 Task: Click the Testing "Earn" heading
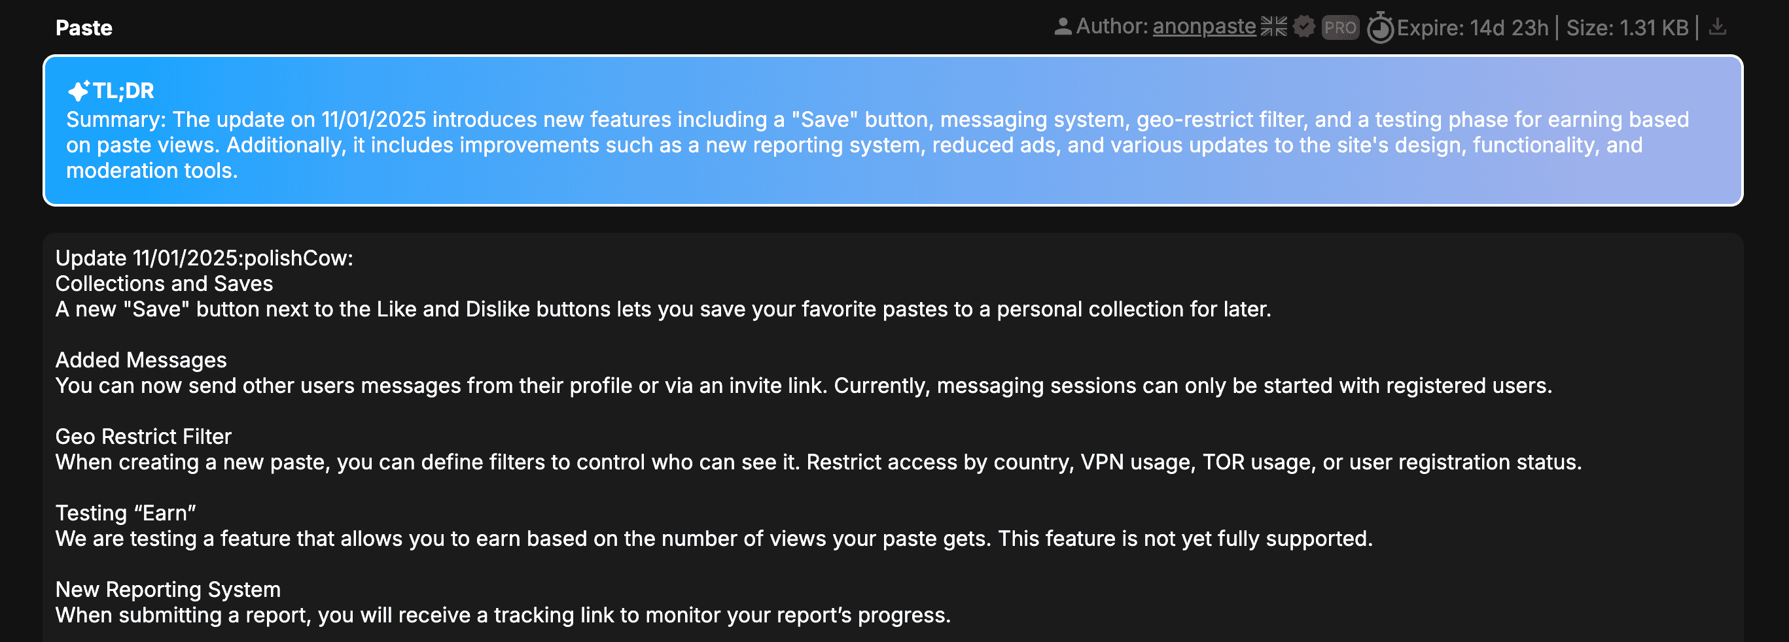pyautogui.click(x=126, y=513)
